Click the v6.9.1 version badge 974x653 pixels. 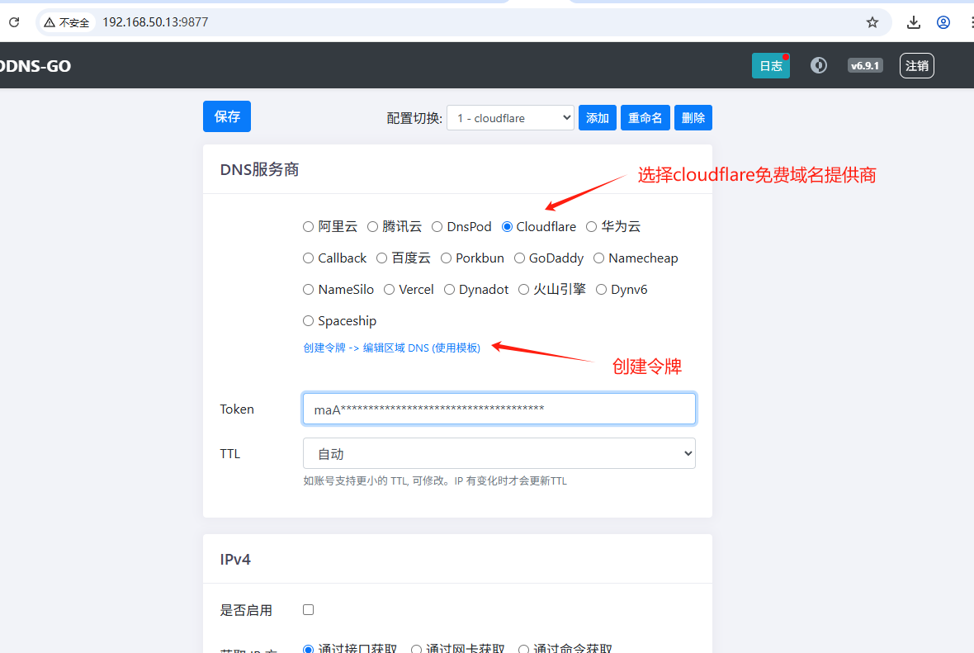[865, 65]
